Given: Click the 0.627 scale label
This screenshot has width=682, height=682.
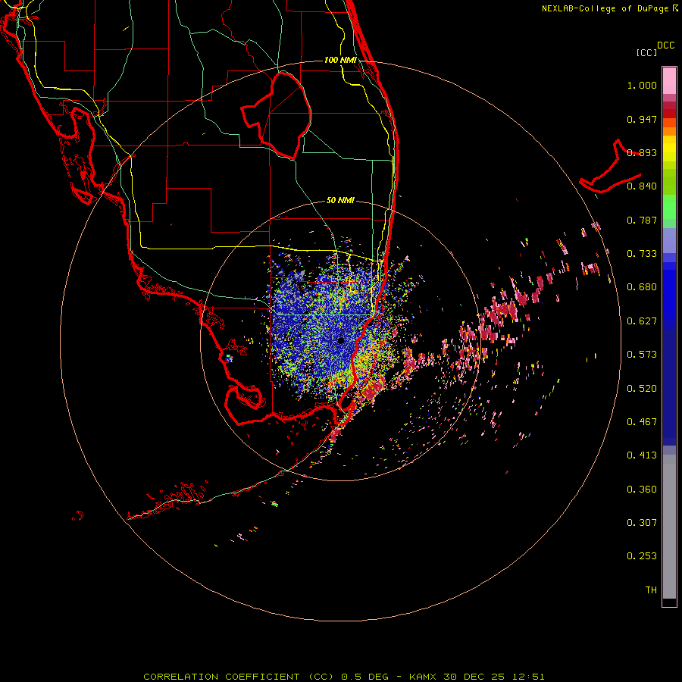Looking at the screenshot, I should [x=642, y=321].
